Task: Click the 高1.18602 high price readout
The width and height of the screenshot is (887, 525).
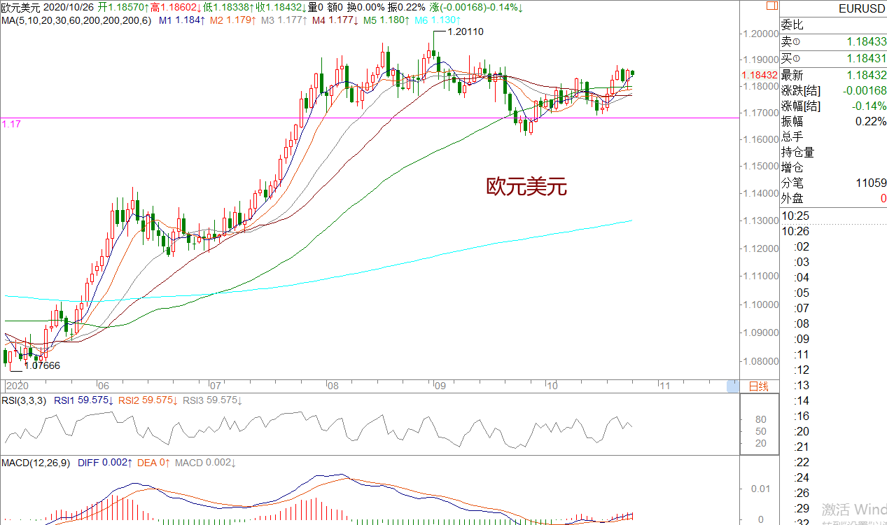Action: (x=174, y=8)
